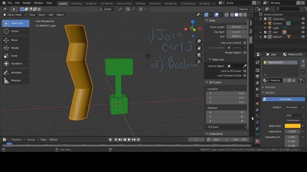Open the Options dropdown
The width and height of the screenshot is (307, 172).
245,9
